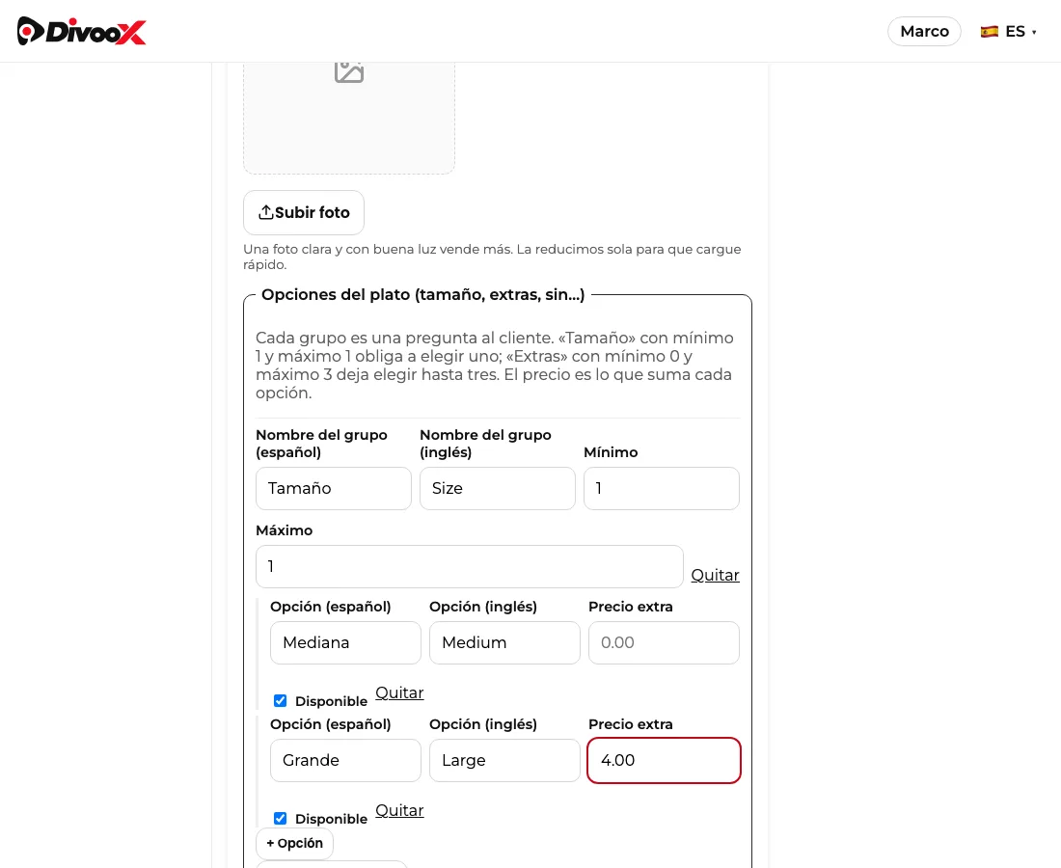
Task: Click the Mínimo input field
Action: pyautogui.click(x=662, y=488)
